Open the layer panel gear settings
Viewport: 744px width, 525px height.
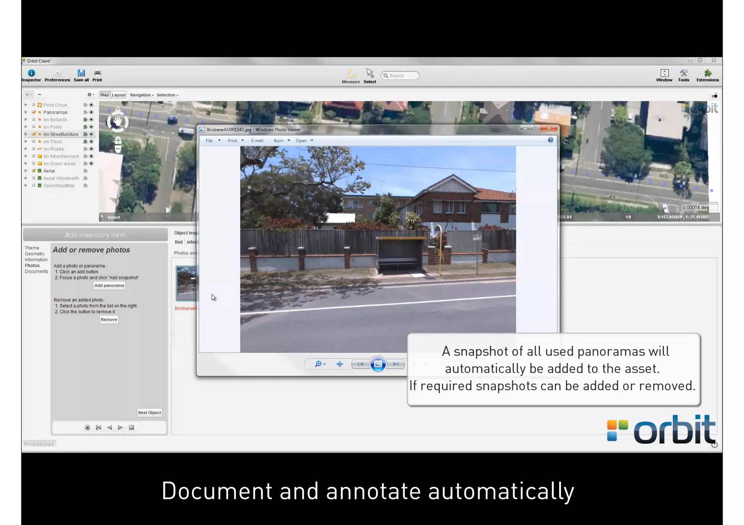[90, 95]
